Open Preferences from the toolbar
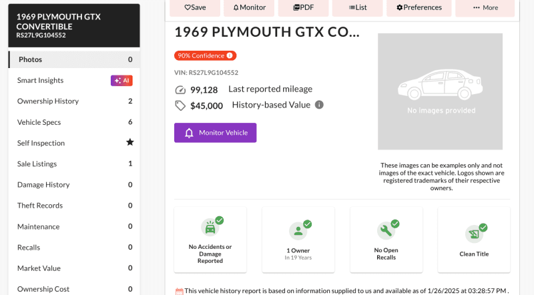 tap(419, 7)
